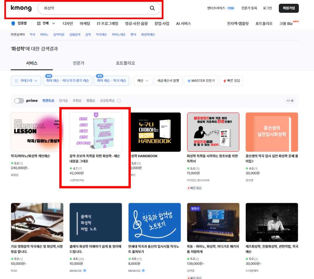
Task: Click related keyword 작곡레슨
Action: (101, 34)
